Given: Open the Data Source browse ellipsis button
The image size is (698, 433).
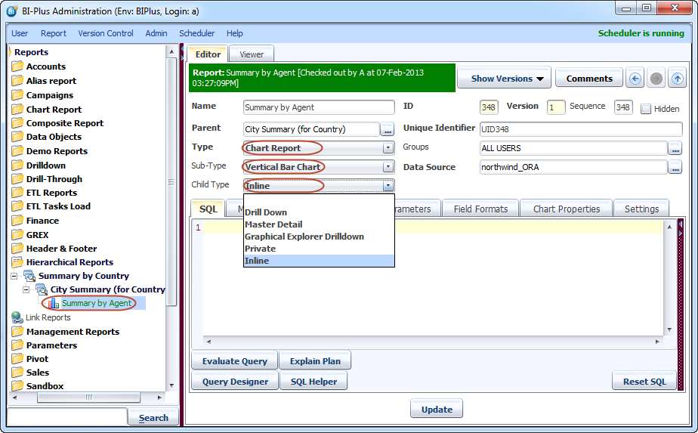Looking at the screenshot, I should point(675,167).
